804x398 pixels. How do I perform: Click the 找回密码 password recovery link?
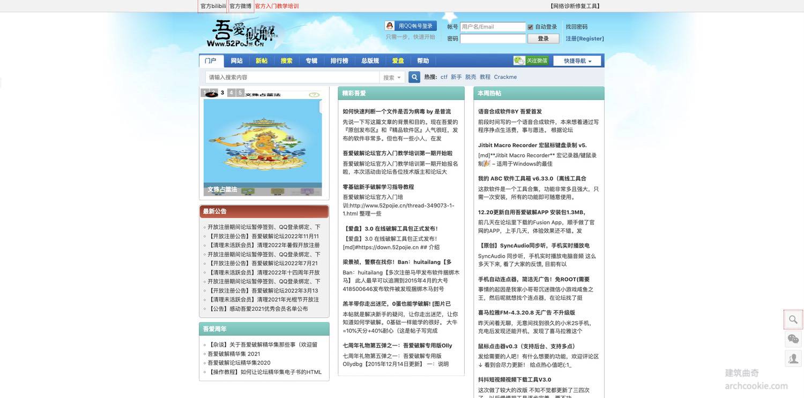click(x=577, y=25)
